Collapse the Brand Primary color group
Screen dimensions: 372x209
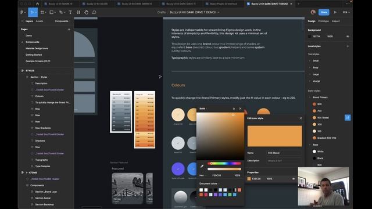click(x=310, y=98)
